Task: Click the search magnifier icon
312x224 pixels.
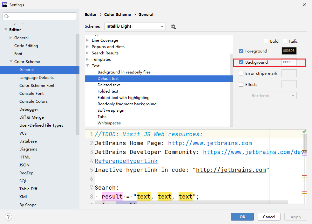Action: (x=7, y=16)
